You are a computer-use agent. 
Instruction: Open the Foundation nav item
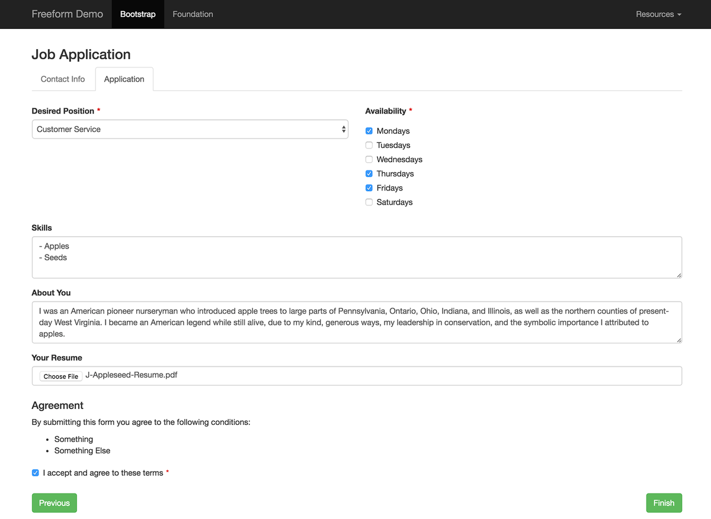[x=193, y=14]
